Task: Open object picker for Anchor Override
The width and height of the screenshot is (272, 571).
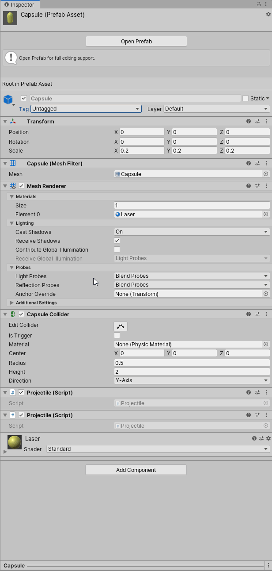Action: [266, 294]
